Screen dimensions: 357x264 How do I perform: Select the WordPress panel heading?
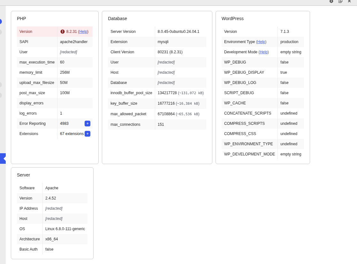(x=232, y=19)
